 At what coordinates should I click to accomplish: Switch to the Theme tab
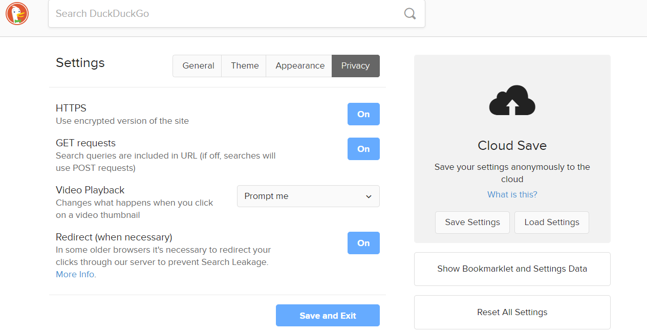(244, 66)
